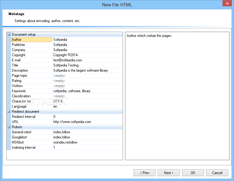Screen dimensions: 234x181
Task: Select the Title property label
Action: click(31, 65)
